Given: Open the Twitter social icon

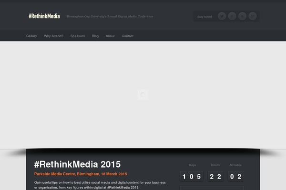Looking at the screenshot, I should pos(222,16).
